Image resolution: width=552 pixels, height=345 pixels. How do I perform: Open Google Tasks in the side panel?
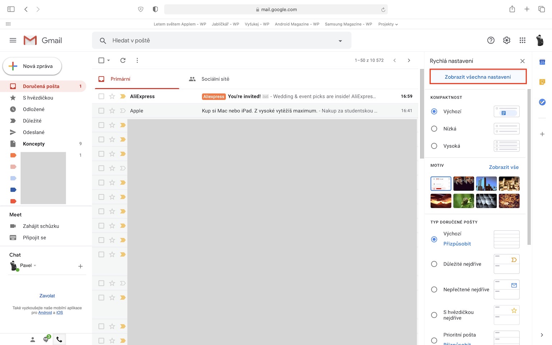pyautogui.click(x=542, y=102)
